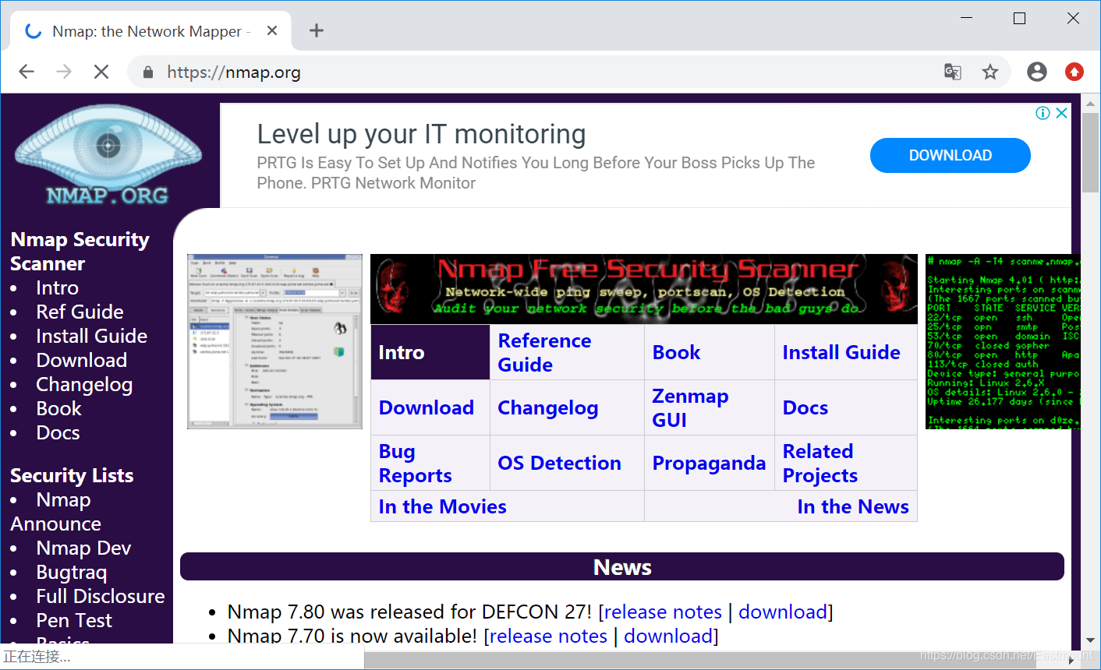Open Pen Test list link
1101x670 pixels.
click(x=74, y=620)
